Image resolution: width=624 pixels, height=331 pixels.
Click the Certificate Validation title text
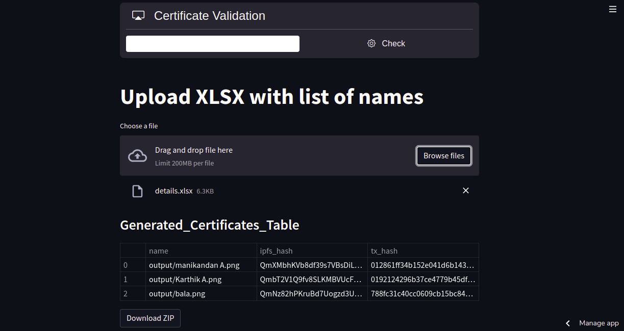pyautogui.click(x=210, y=16)
